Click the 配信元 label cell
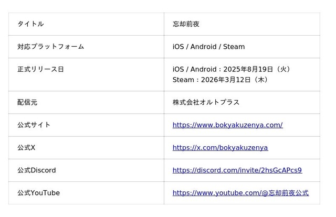336x217 pixels. pyautogui.click(x=27, y=102)
